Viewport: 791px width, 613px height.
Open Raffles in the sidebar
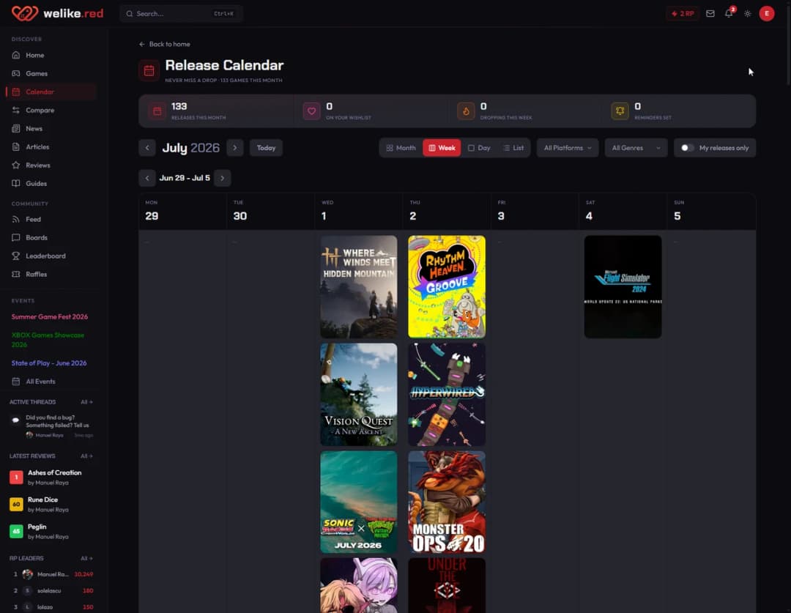51,274
